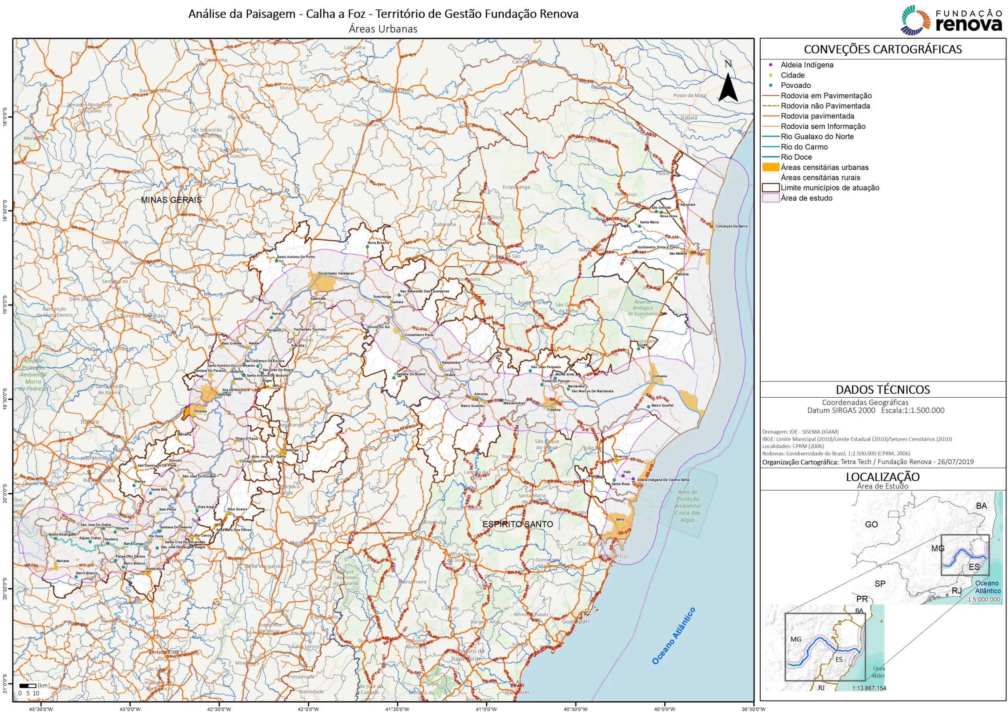Click the Linhares city label

coord(660,376)
